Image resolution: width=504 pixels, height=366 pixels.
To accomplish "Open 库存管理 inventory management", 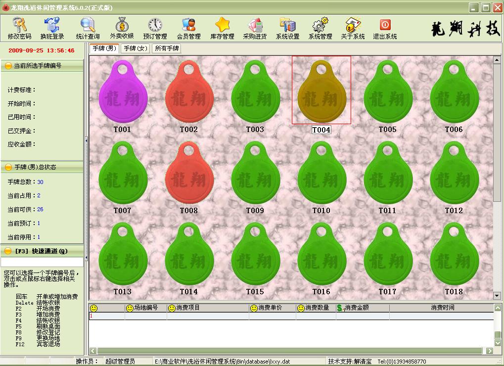I will click(222, 29).
